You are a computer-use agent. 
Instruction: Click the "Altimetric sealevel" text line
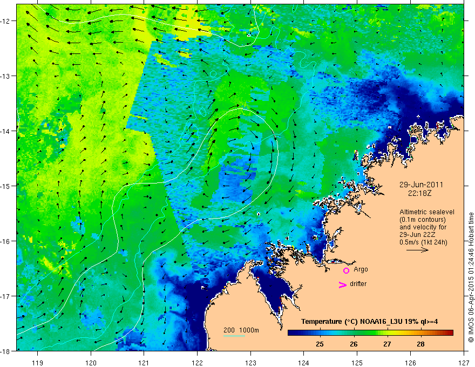tap(427, 212)
